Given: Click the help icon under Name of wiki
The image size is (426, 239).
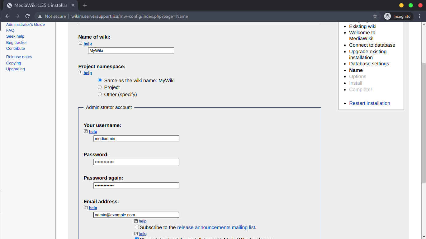Looking at the screenshot, I should [x=81, y=43].
